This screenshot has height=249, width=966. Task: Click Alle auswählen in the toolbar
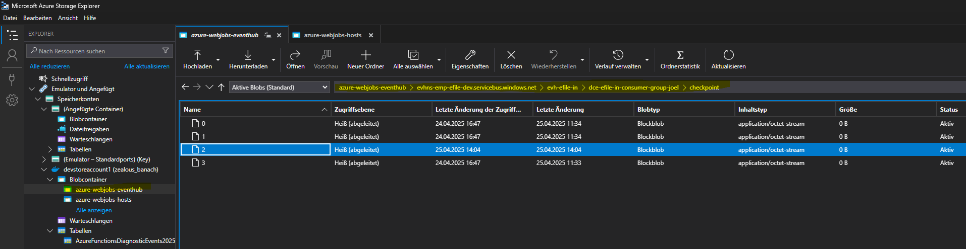413,59
